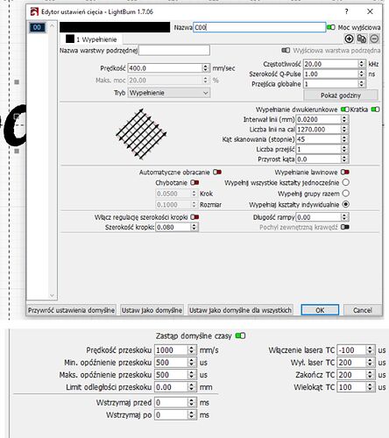Click the copy sub-layer icon
Image resolution: width=389 pixels, height=438 pixels.
point(362,39)
